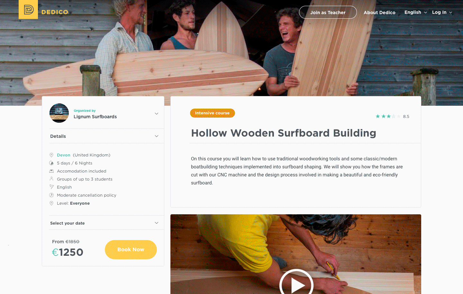This screenshot has width=463, height=294.
Task: Open the About Dedico page
Action: pyautogui.click(x=379, y=13)
